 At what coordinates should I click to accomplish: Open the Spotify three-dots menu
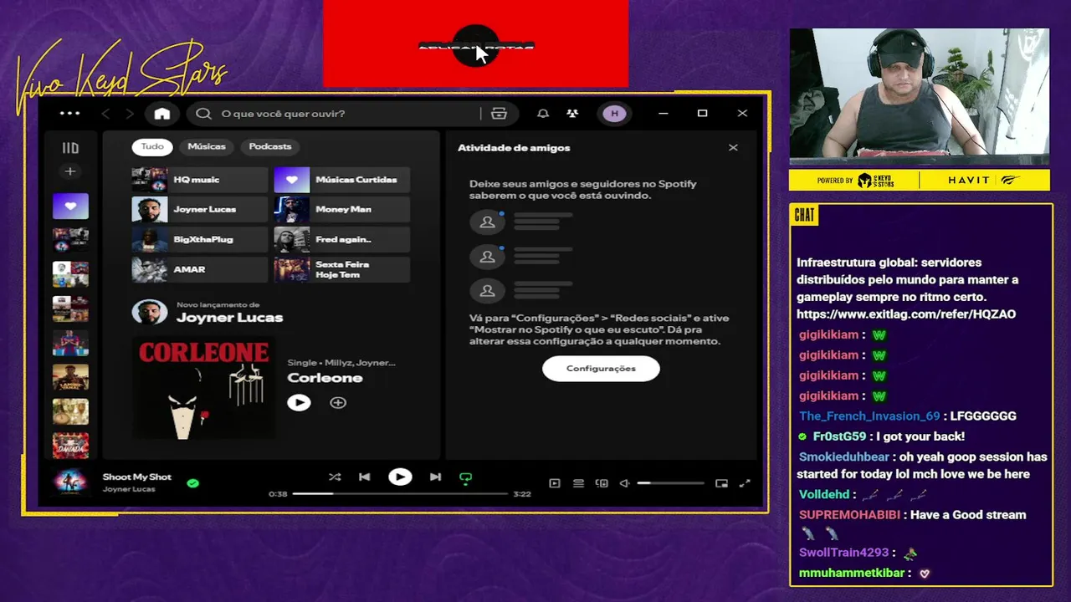70,114
